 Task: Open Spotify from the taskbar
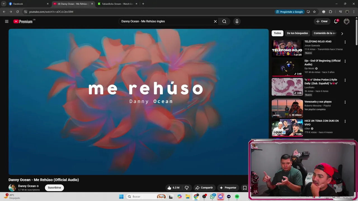237,197
